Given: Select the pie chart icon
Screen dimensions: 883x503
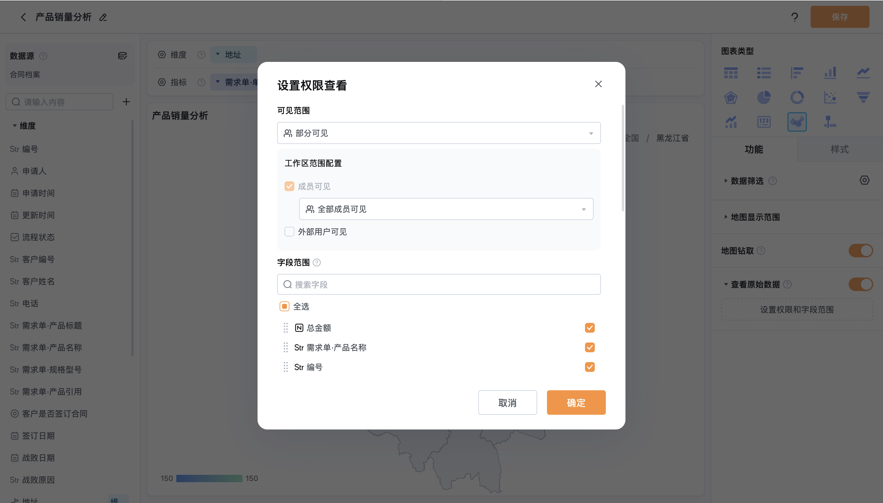Looking at the screenshot, I should [x=764, y=97].
